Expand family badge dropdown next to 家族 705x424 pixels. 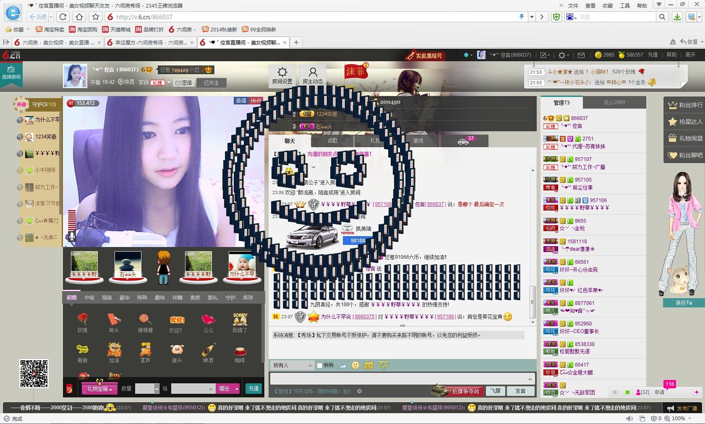click(169, 82)
